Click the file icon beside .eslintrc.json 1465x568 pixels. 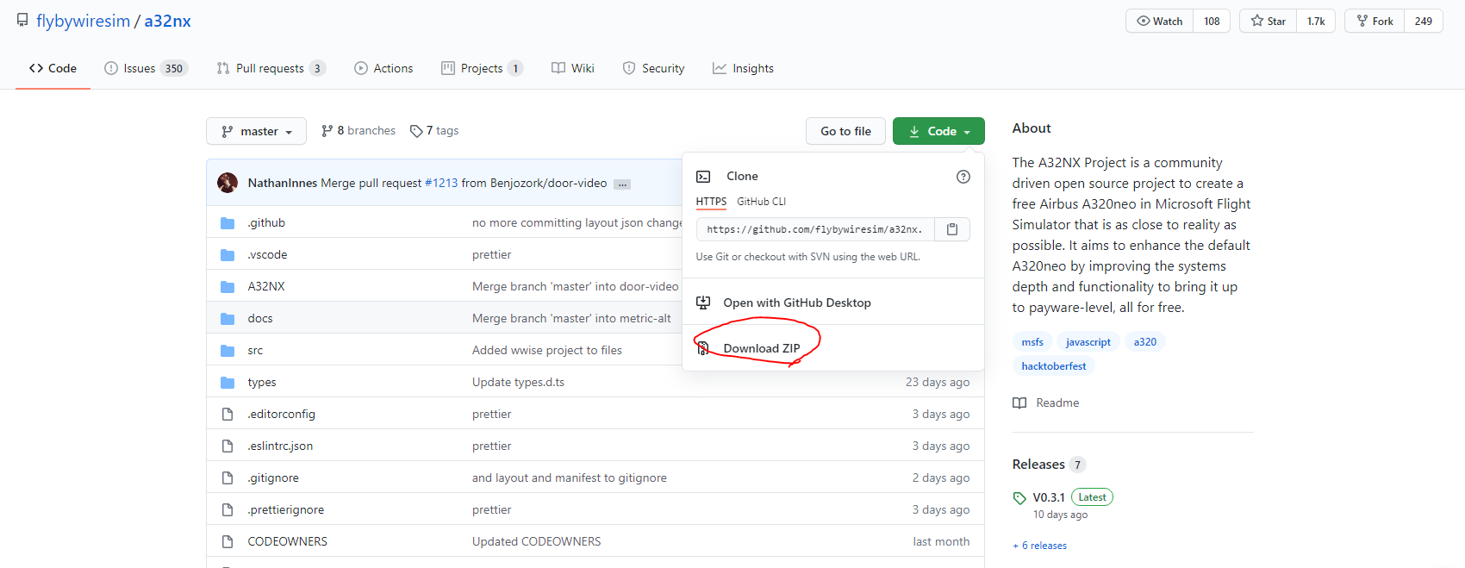click(228, 446)
